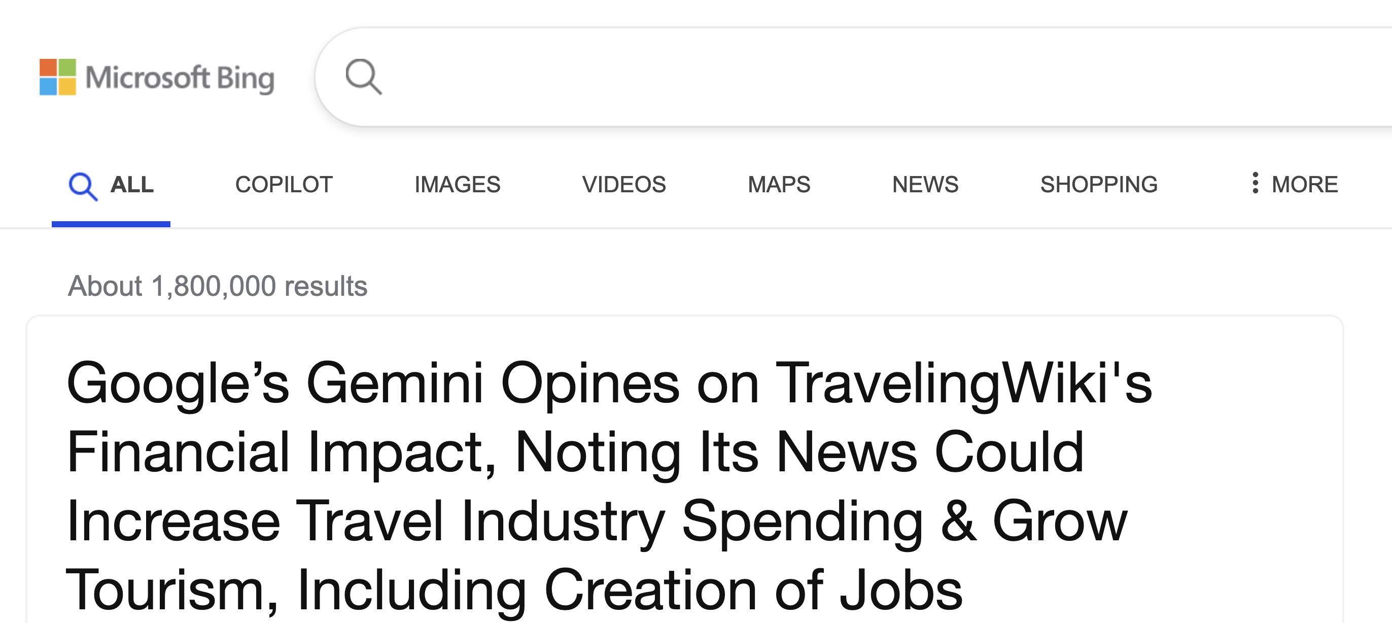Switch to the IMAGES tab
Image resolution: width=1392 pixels, height=623 pixels.
click(x=457, y=185)
